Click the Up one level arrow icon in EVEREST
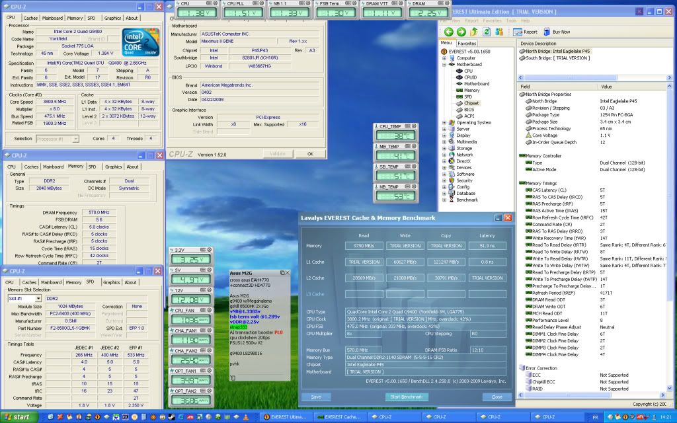Screen dimensions: 677x423 pos(473,32)
